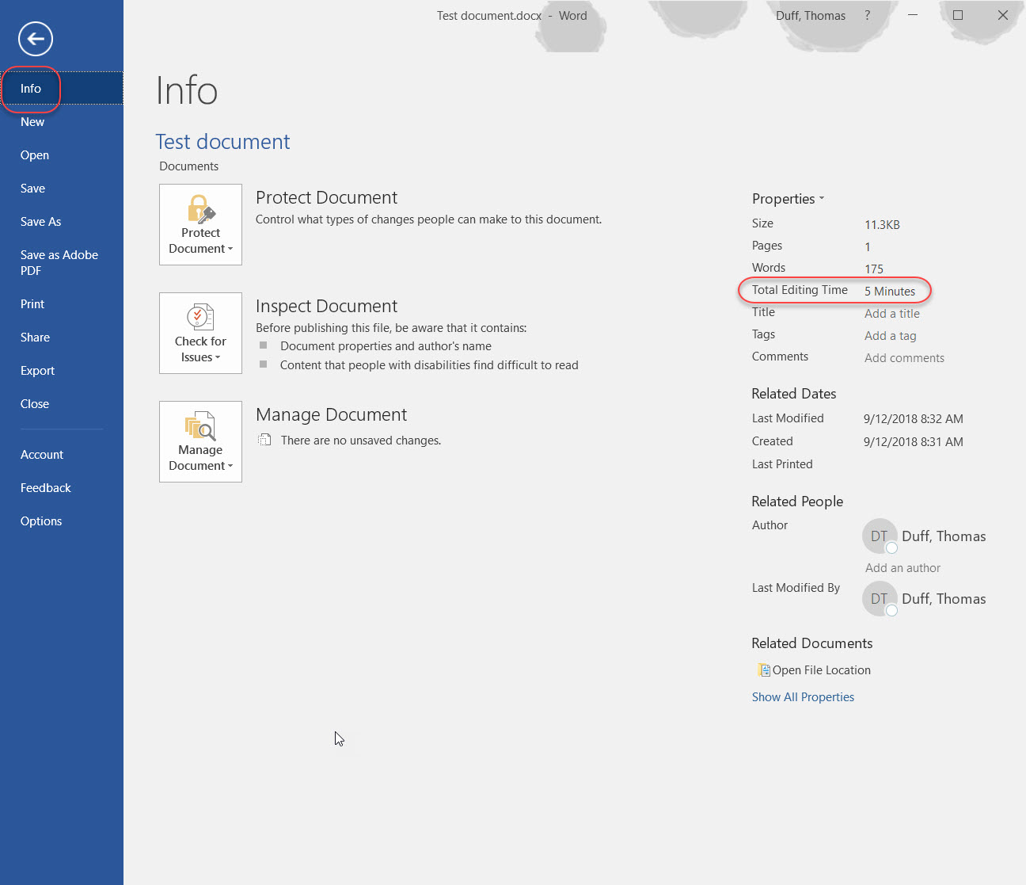1026x885 pixels.
Task: Expand the Properties dropdown arrow
Action: click(x=821, y=199)
